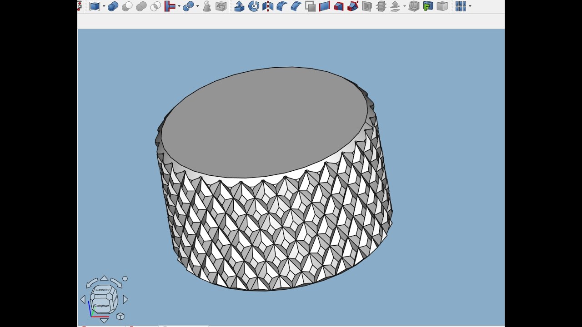Click the round dot button near navigation cube

point(125,279)
